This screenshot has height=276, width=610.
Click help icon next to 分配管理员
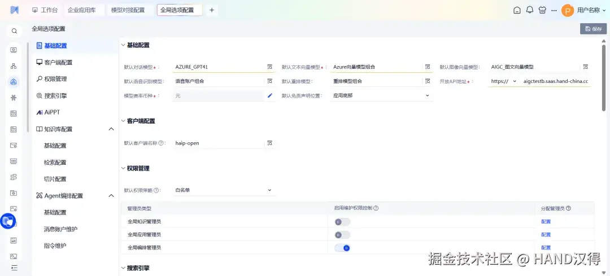568,208
